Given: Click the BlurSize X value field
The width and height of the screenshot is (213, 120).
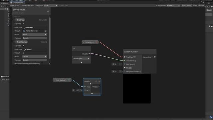Looking at the screenshot, I should (117, 64).
